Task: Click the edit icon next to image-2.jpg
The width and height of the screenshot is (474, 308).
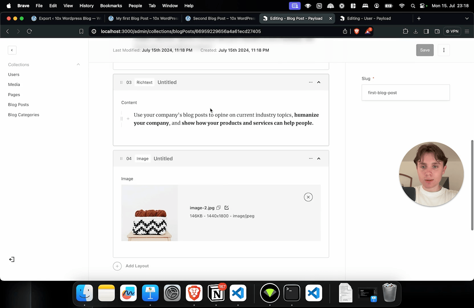Action: (x=226, y=208)
